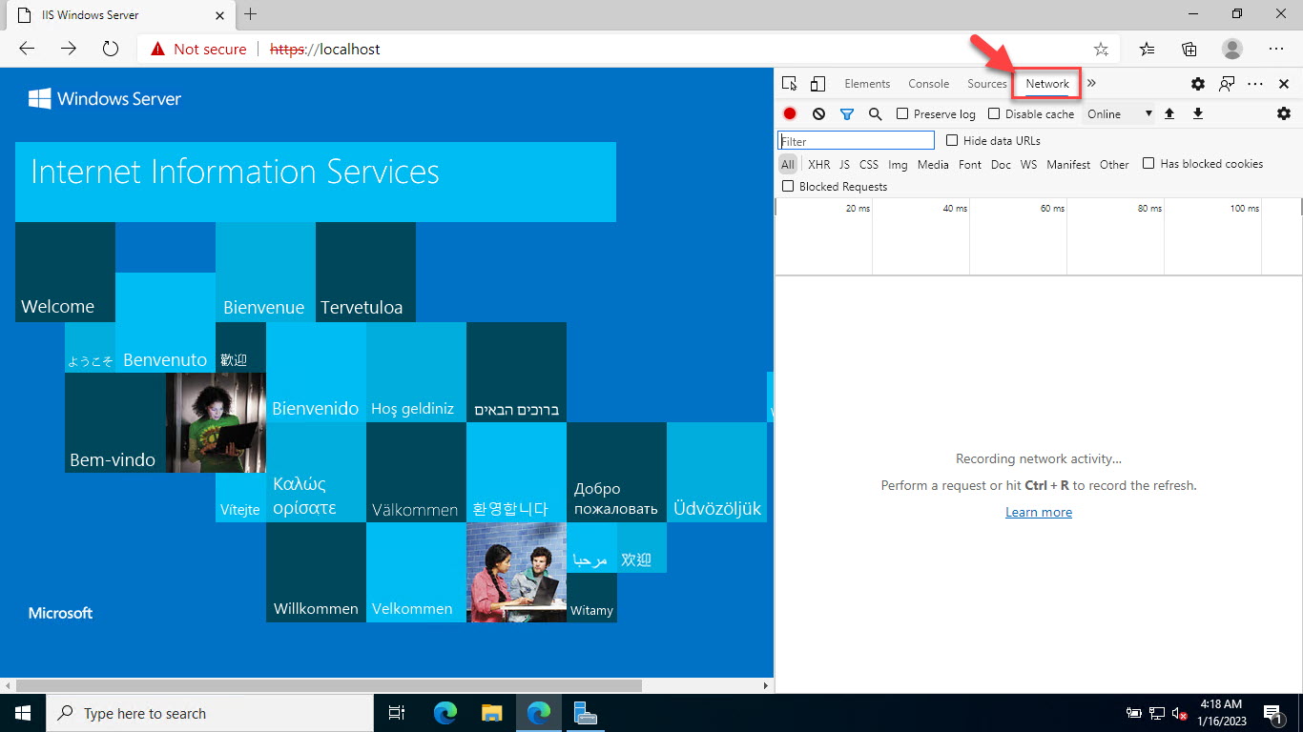Image resolution: width=1303 pixels, height=732 pixels.
Task: Open the Collections icon
Action: pos(1189,49)
